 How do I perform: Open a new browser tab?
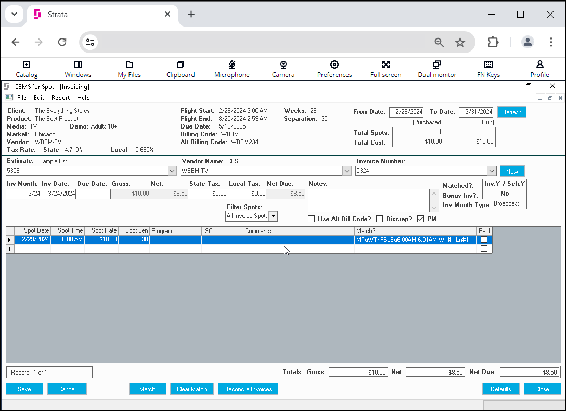pos(191,14)
